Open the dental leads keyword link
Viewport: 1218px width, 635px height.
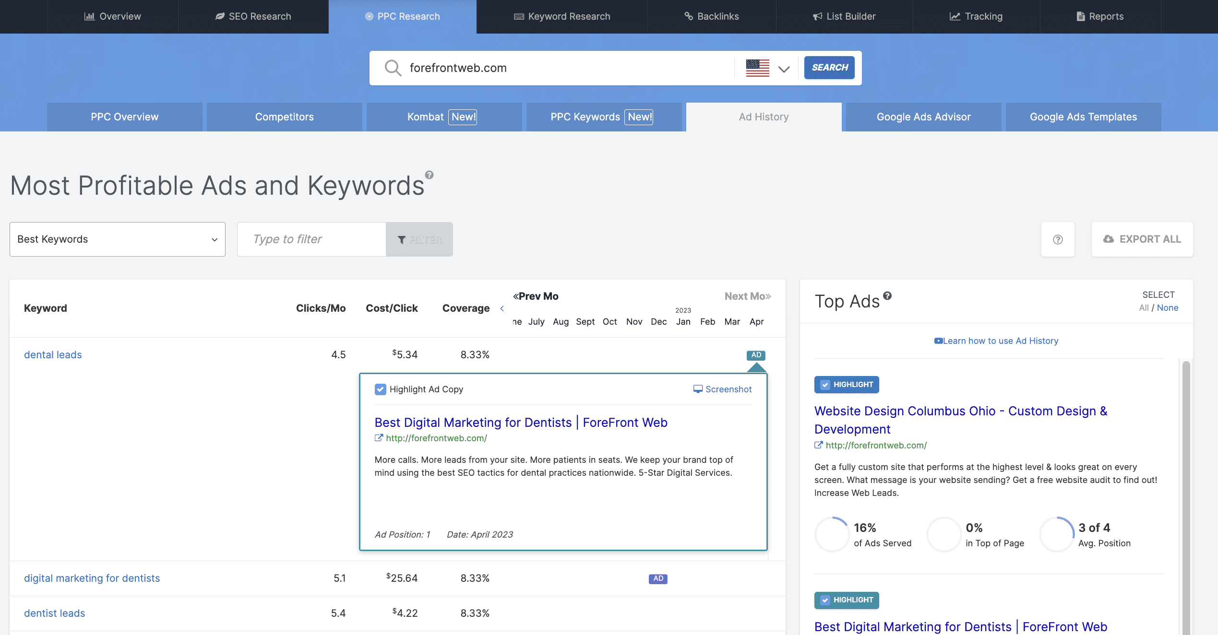[53, 355]
